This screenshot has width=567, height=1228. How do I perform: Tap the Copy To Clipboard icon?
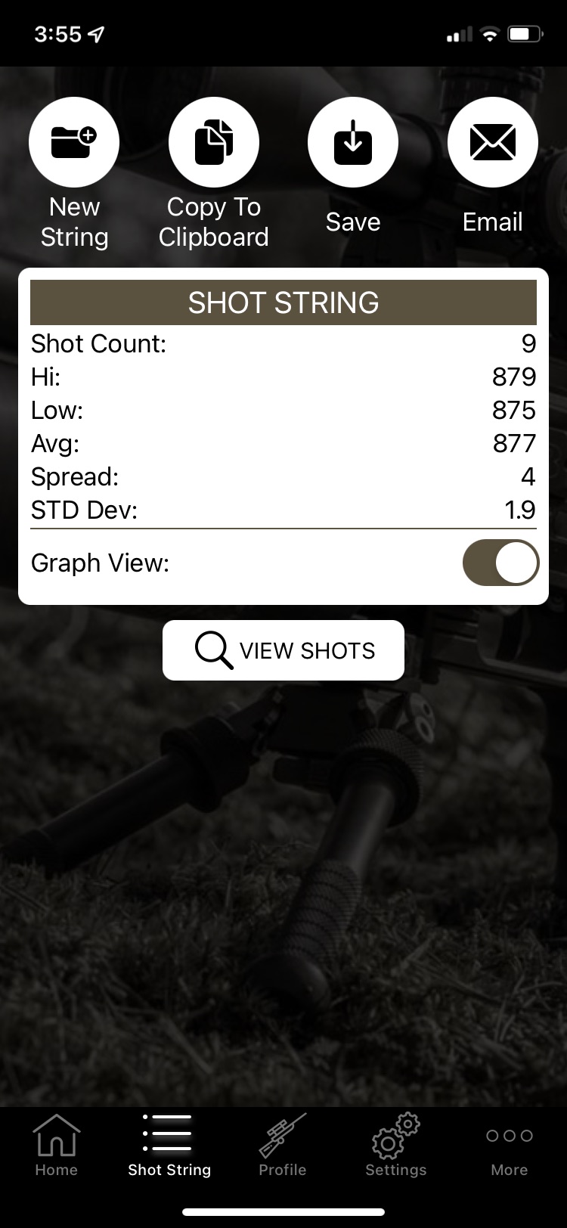point(214,142)
